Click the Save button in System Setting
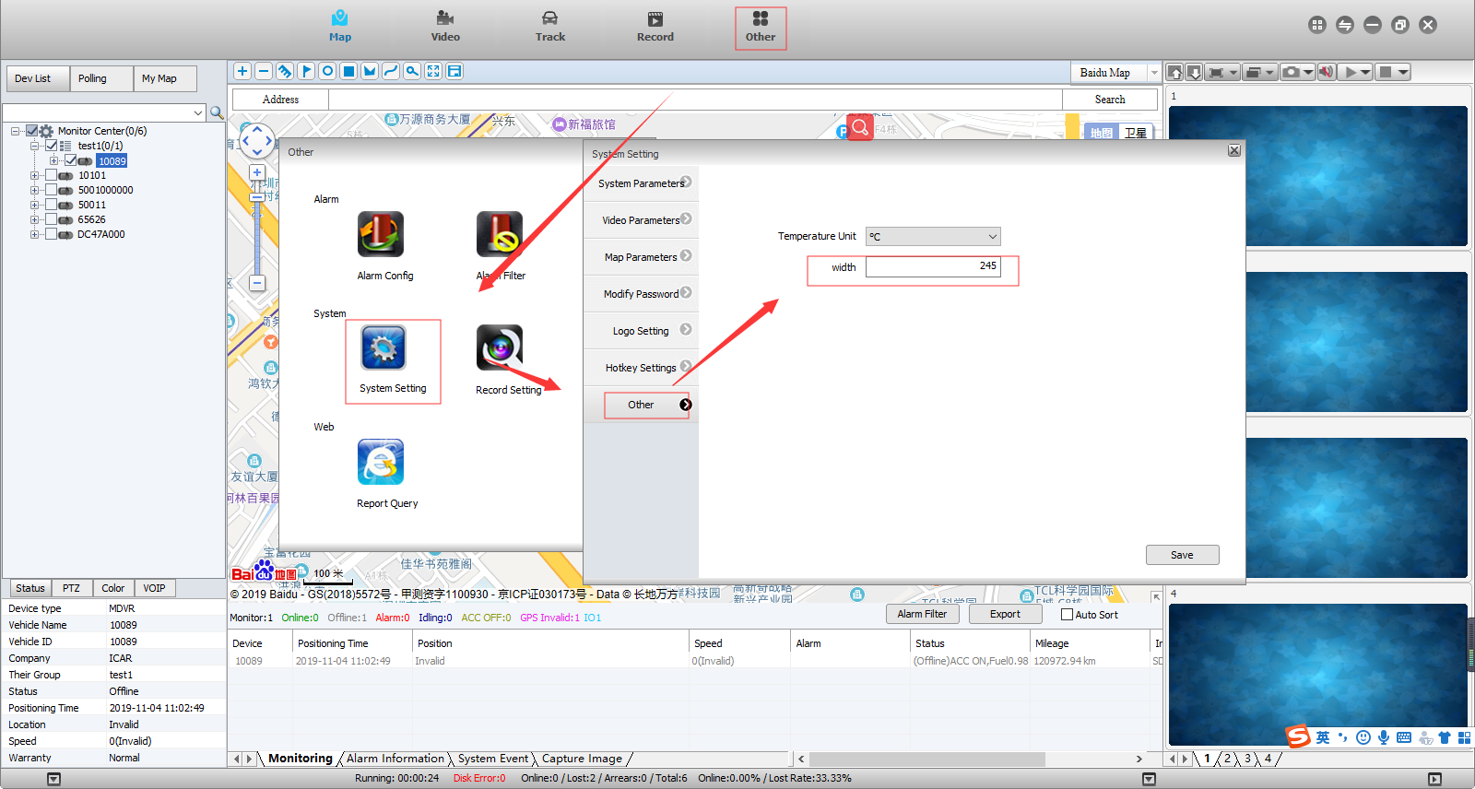The width and height of the screenshot is (1475, 789). (1182, 555)
